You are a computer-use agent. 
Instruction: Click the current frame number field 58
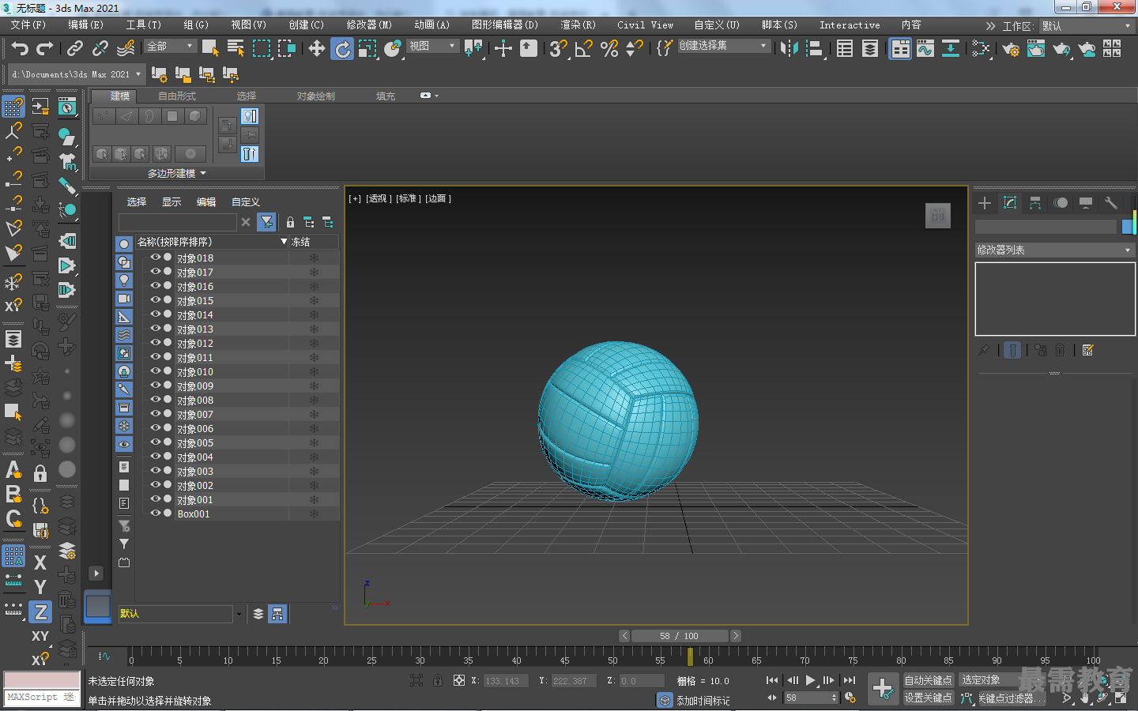click(806, 698)
